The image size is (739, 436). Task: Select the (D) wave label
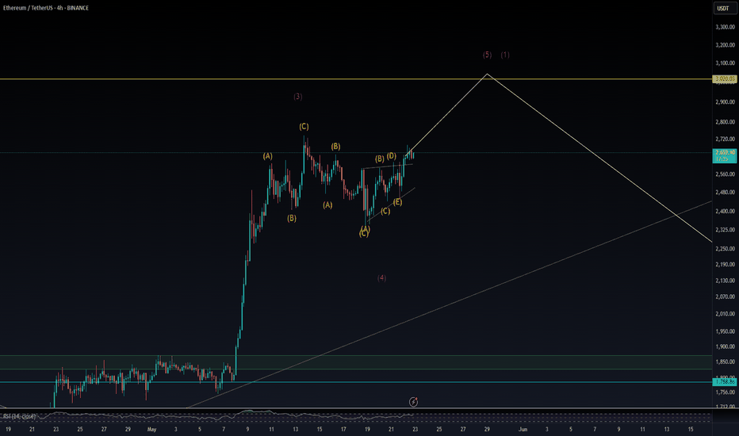point(392,156)
